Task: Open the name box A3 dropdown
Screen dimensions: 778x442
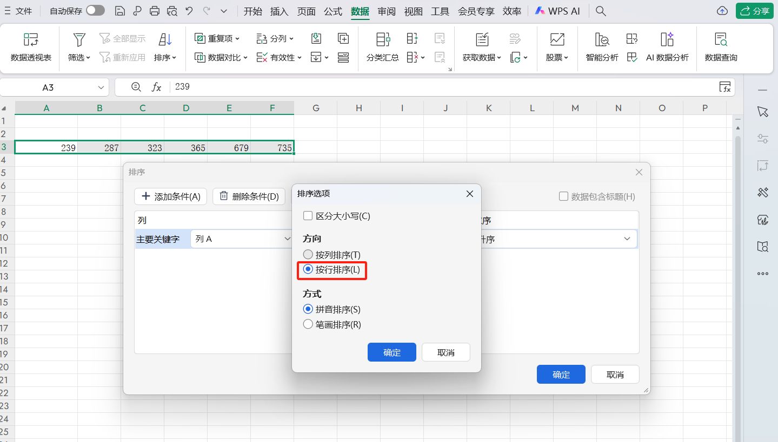Action: tap(101, 87)
